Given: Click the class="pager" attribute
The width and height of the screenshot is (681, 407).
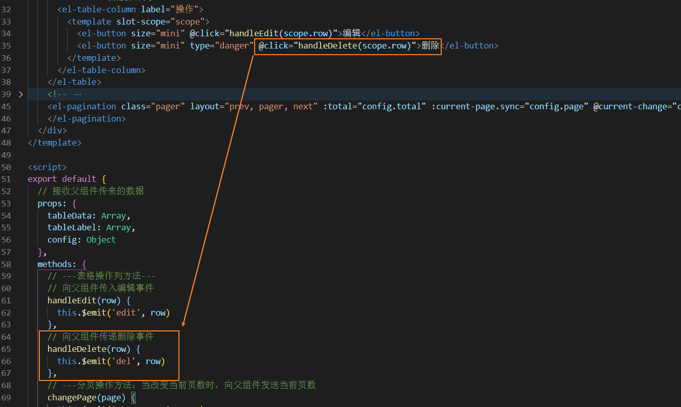Looking at the screenshot, I should 153,107.
